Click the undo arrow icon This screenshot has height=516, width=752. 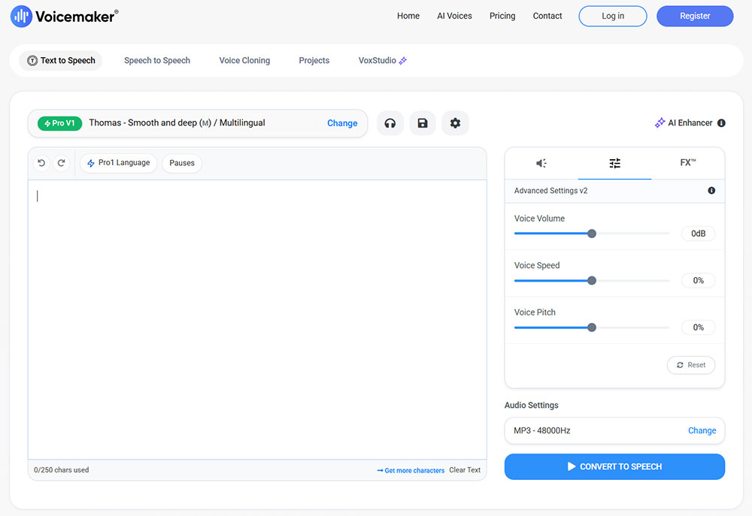click(41, 163)
